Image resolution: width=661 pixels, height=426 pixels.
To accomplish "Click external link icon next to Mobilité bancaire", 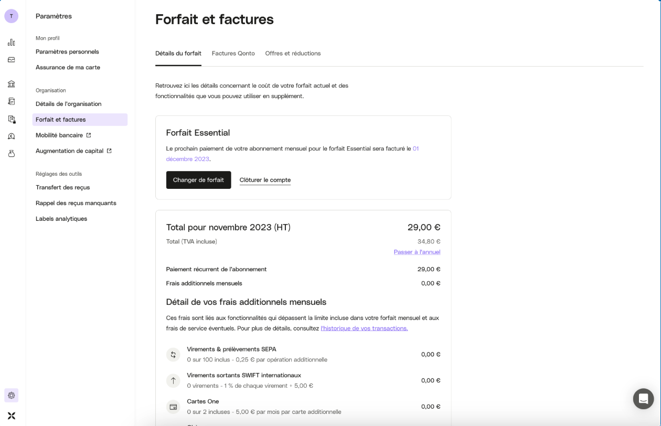I will tap(89, 135).
